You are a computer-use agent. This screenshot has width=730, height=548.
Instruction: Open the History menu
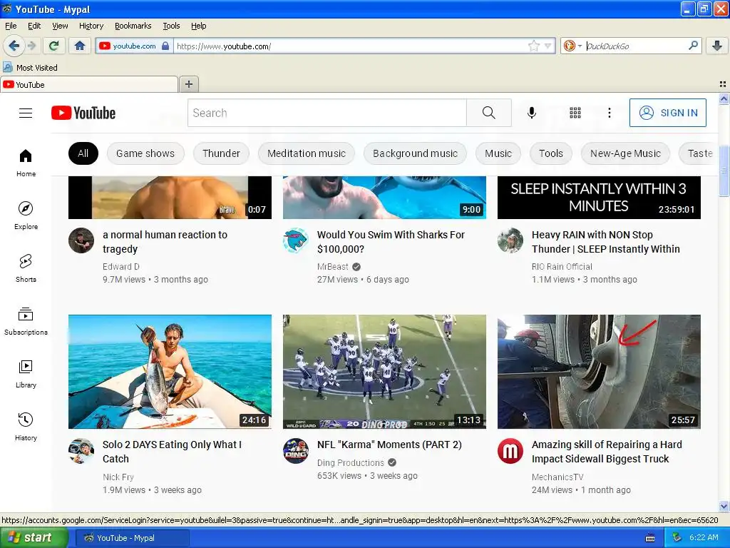pyautogui.click(x=91, y=26)
